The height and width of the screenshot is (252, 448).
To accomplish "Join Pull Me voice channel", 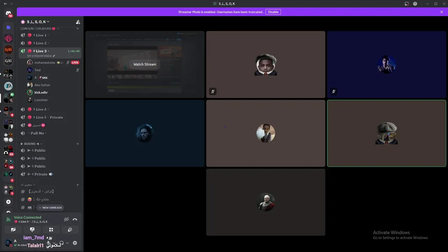I will (50, 133).
